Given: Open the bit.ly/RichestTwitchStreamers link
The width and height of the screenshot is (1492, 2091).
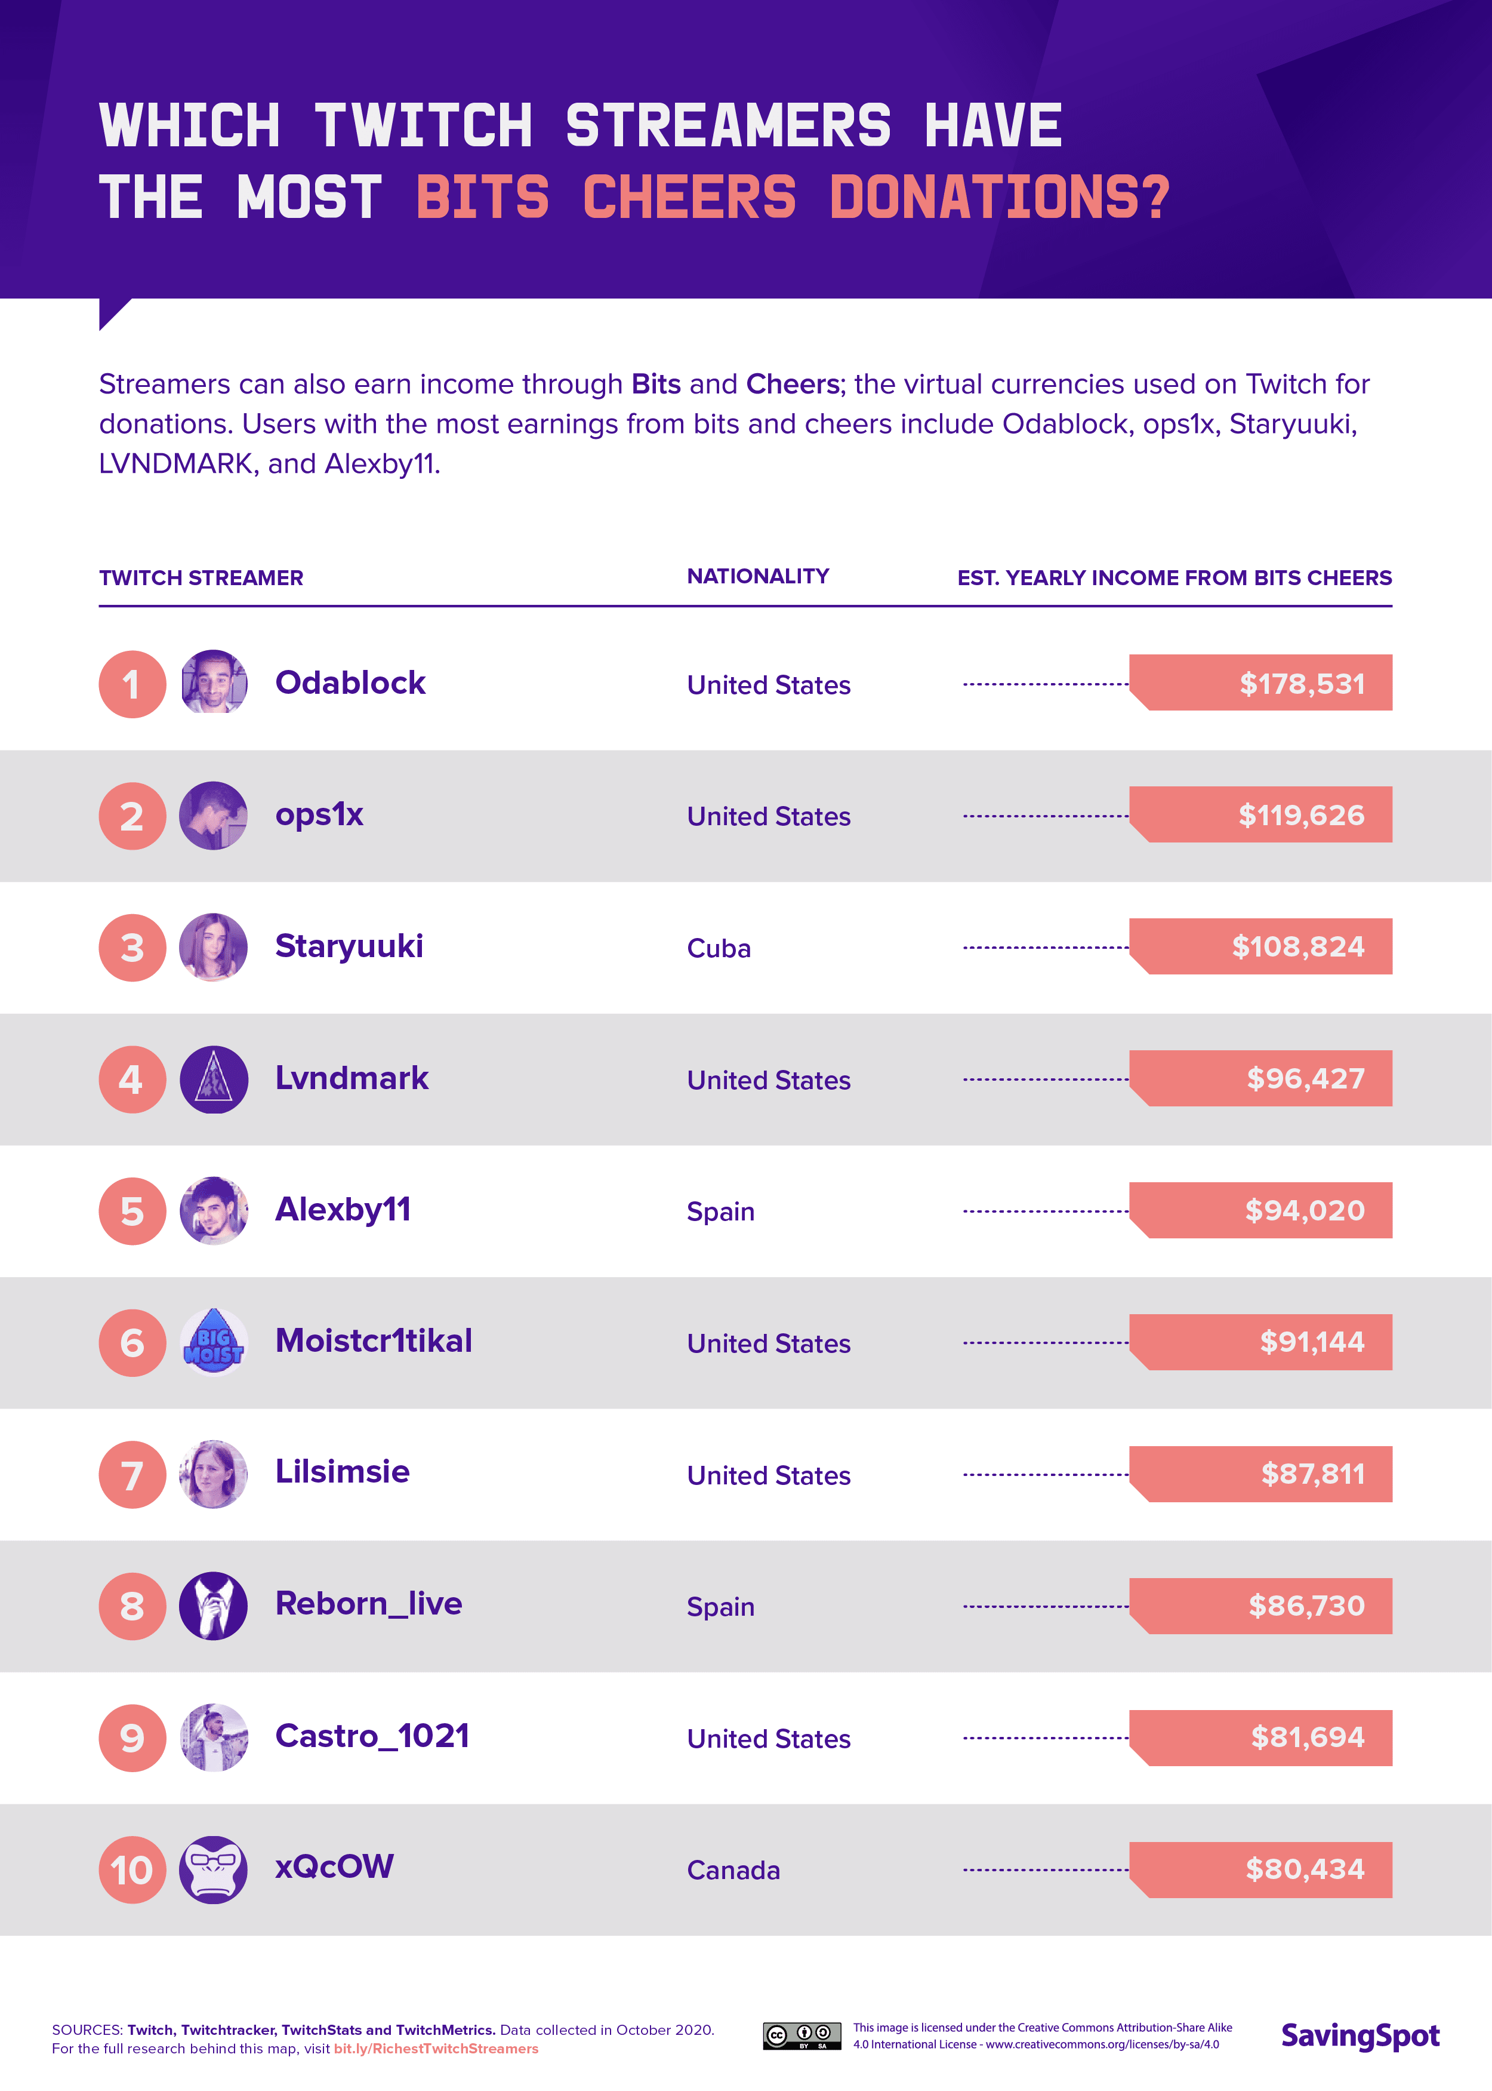Looking at the screenshot, I should (436, 2049).
